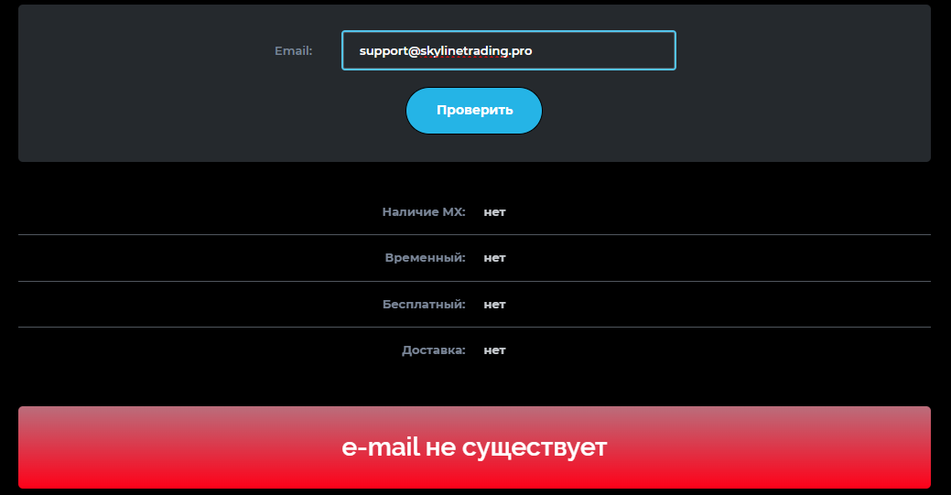The height and width of the screenshot is (495, 951).
Task: Click the underlined 'skylinetrading' word in email field
Action: click(x=464, y=51)
